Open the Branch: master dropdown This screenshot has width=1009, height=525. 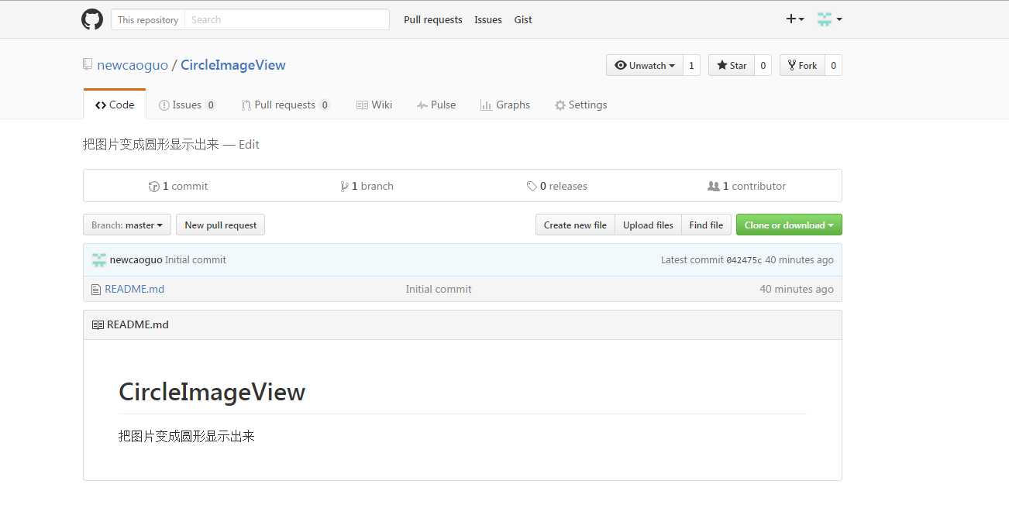(x=127, y=225)
